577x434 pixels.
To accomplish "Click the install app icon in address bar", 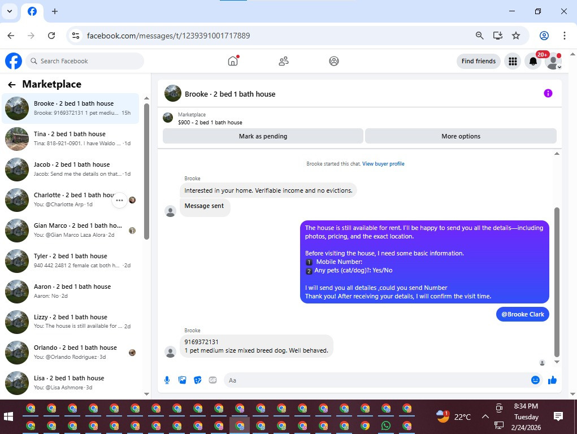I will pos(497,36).
